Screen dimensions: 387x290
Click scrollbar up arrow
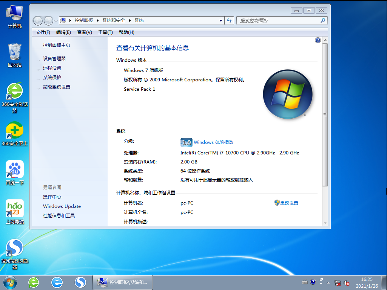tap(325, 40)
